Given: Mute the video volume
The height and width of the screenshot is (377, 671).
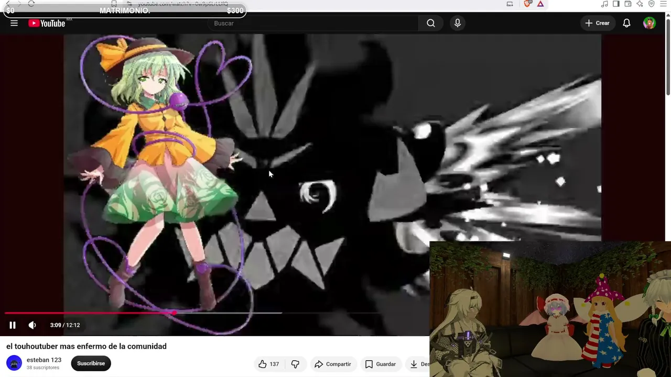Looking at the screenshot, I should click(x=32, y=325).
